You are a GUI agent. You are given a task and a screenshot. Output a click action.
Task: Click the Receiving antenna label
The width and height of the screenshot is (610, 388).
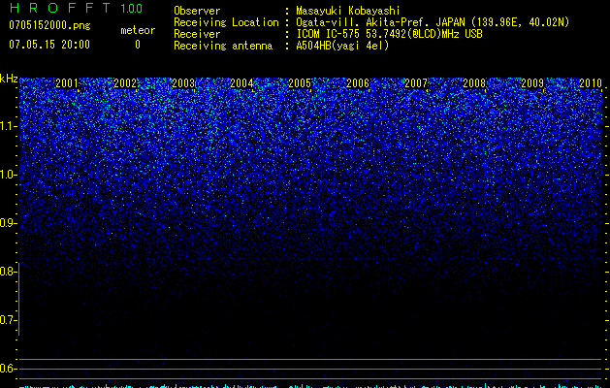(223, 46)
